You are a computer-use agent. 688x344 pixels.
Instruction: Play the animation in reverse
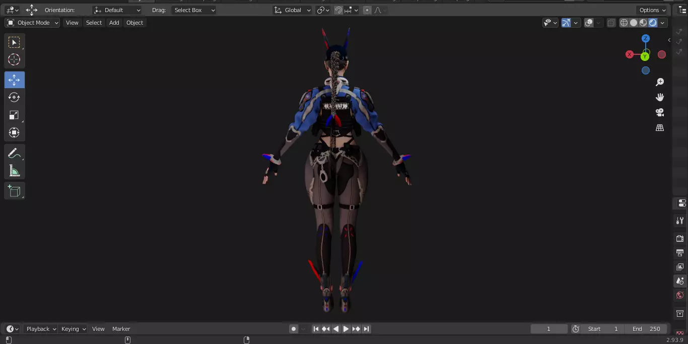coord(336,329)
